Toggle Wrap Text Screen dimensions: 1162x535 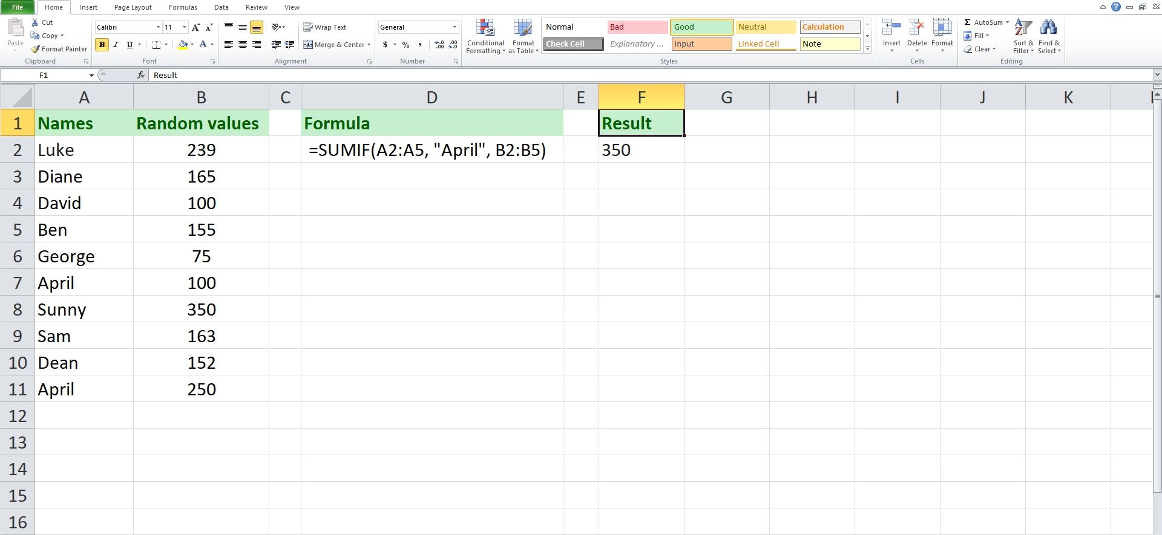pyautogui.click(x=325, y=27)
